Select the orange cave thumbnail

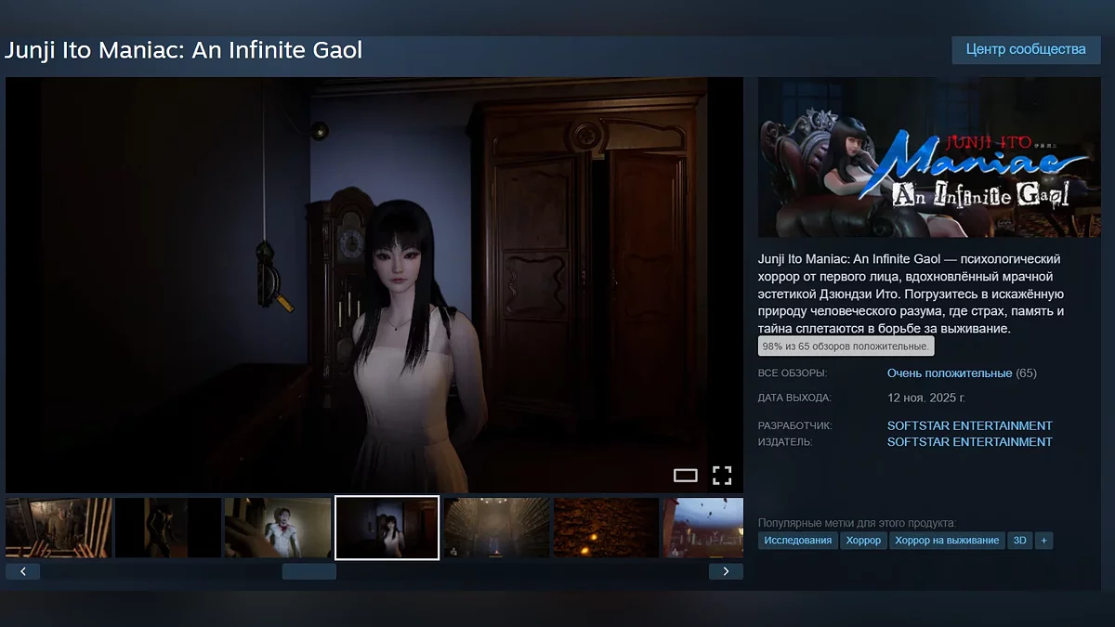[607, 528]
